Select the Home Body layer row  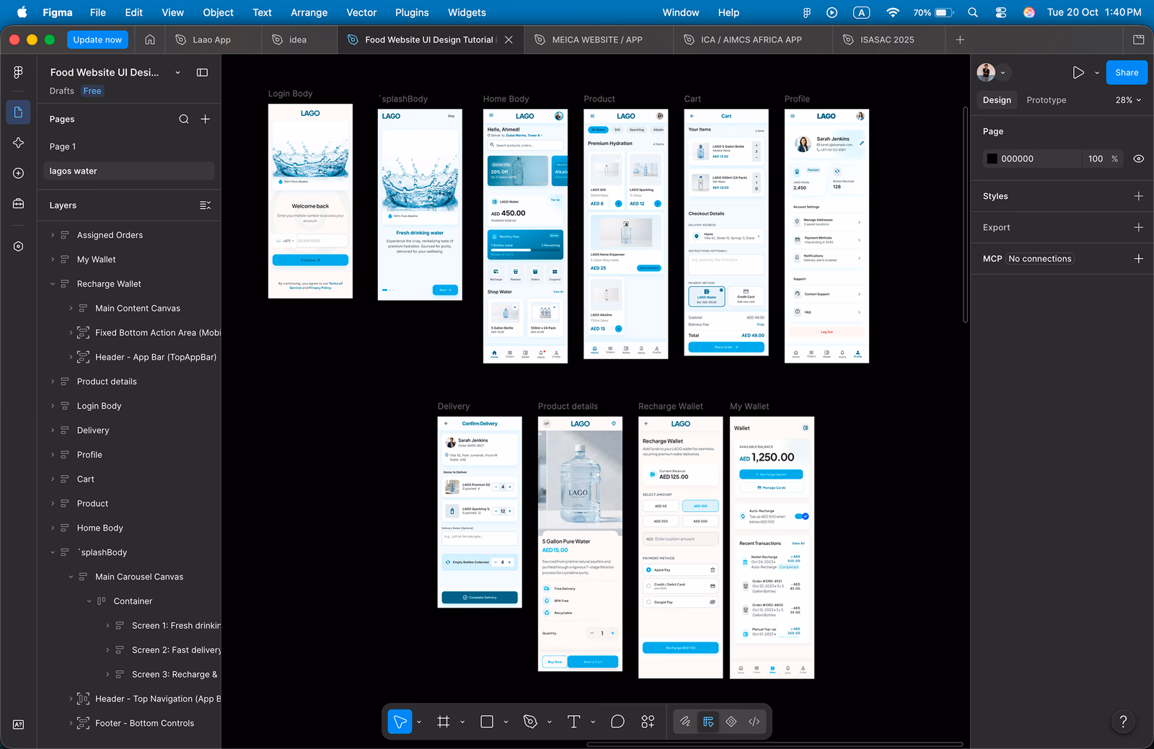(130, 528)
